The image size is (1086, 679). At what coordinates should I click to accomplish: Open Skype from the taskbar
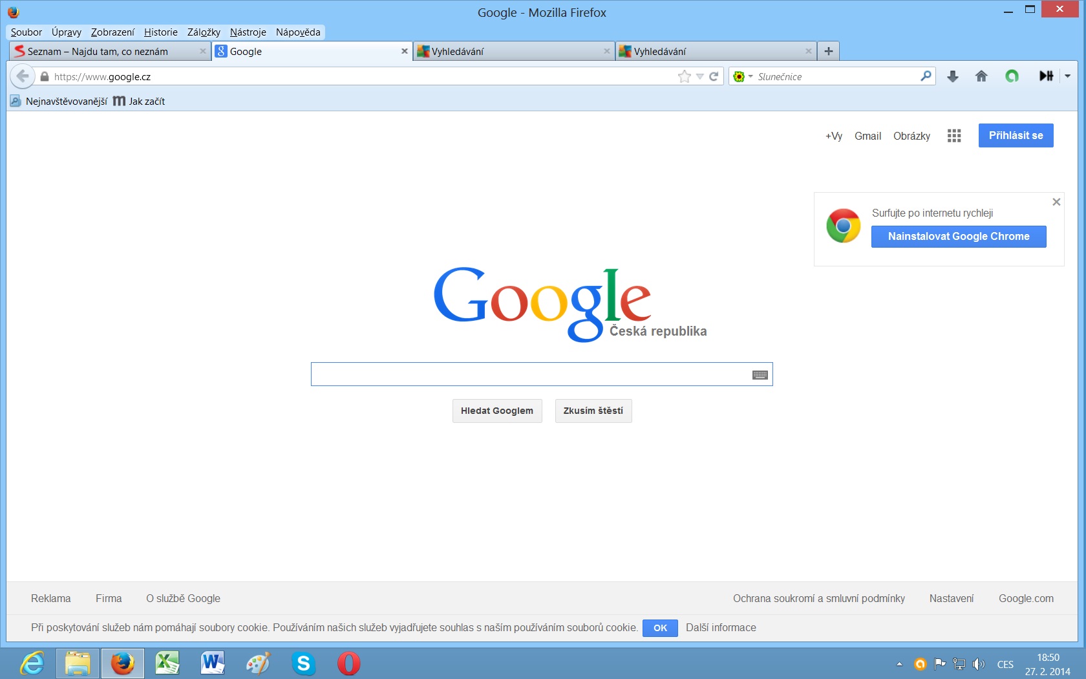[303, 663]
